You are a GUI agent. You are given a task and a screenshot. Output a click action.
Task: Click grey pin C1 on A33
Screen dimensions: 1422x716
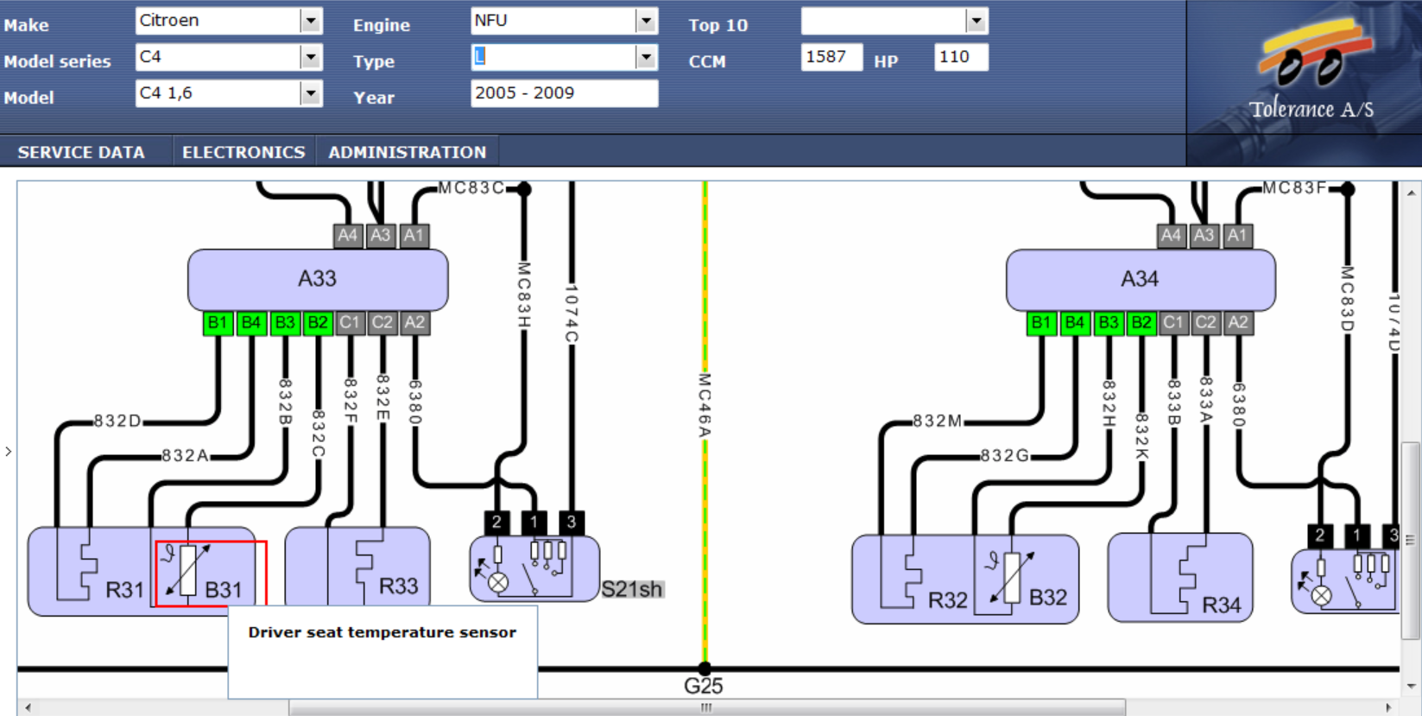(350, 323)
